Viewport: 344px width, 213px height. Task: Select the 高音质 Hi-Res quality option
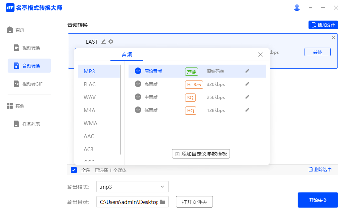point(151,84)
